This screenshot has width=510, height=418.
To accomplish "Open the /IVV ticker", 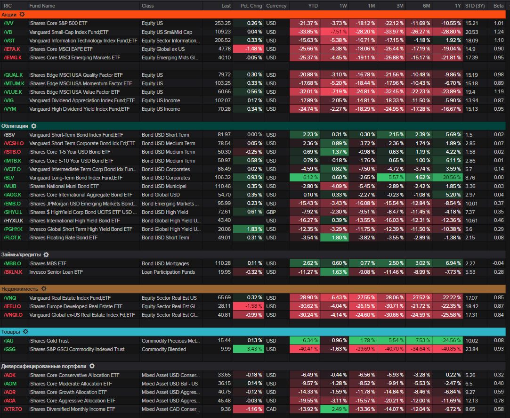I will coord(9,23).
